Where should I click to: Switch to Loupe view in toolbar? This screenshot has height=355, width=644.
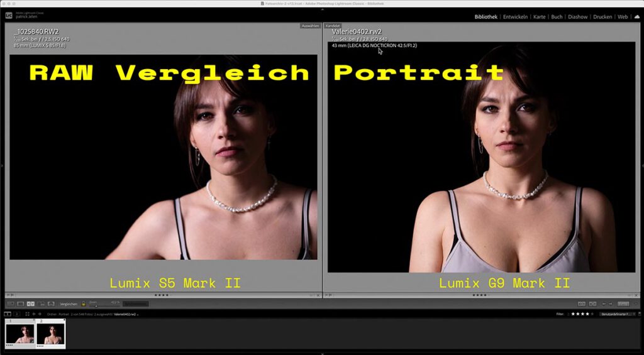click(20, 304)
